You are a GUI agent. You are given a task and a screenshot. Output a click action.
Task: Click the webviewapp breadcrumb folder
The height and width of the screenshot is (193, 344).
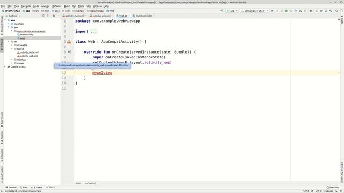point(96,11)
